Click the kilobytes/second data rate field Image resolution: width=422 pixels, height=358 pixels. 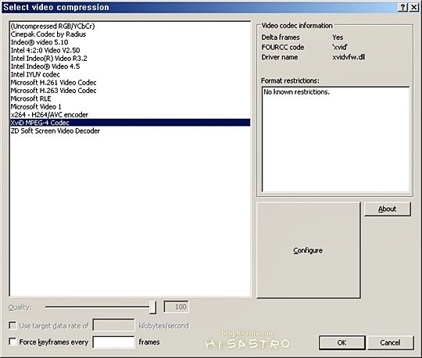tap(113, 325)
